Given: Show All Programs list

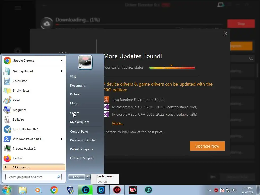Looking at the screenshot, I should [x=34, y=167].
